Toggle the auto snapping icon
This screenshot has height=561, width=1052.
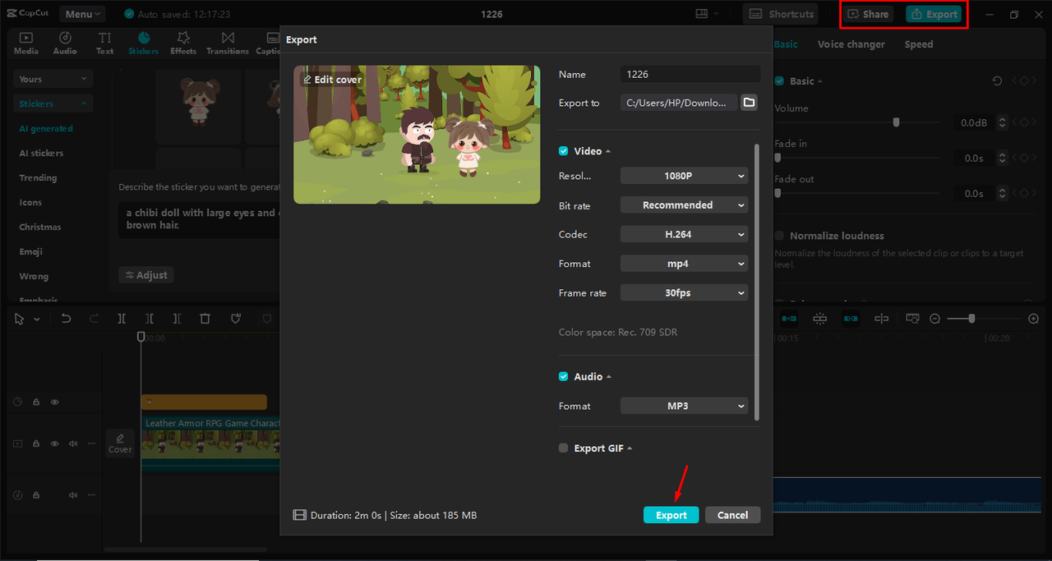819,319
